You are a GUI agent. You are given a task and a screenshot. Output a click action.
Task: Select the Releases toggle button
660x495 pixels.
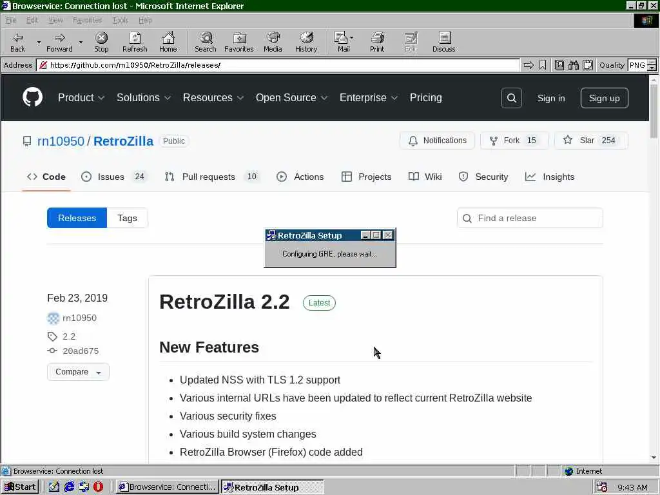(x=77, y=218)
